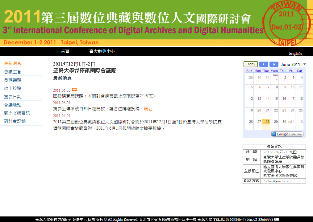Open the 網址 submission link
Image resolution: width=313 pixels, height=222 pixels.
(148, 109)
